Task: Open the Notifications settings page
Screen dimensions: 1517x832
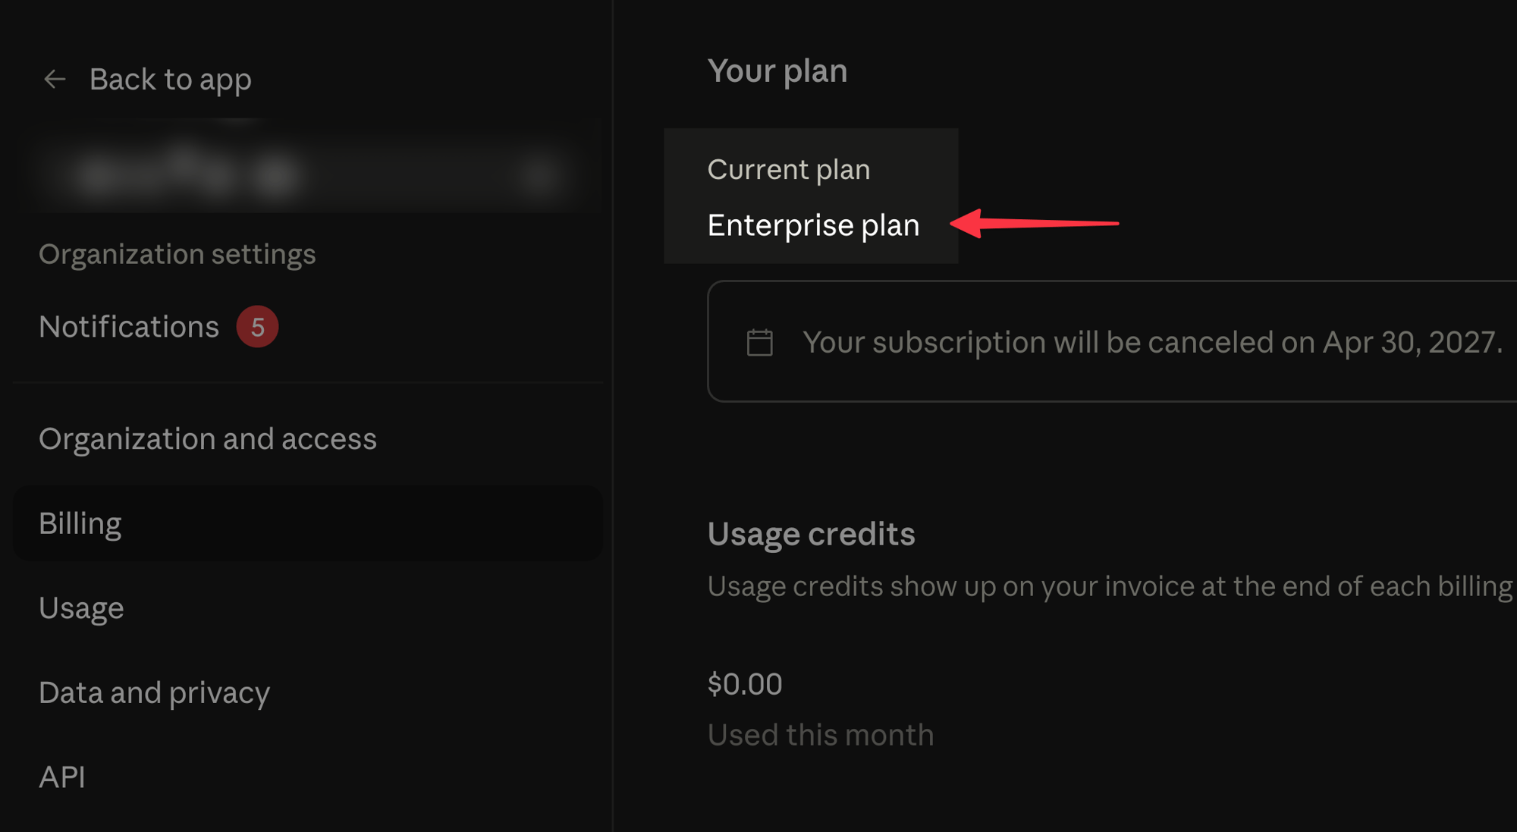Action: tap(129, 327)
